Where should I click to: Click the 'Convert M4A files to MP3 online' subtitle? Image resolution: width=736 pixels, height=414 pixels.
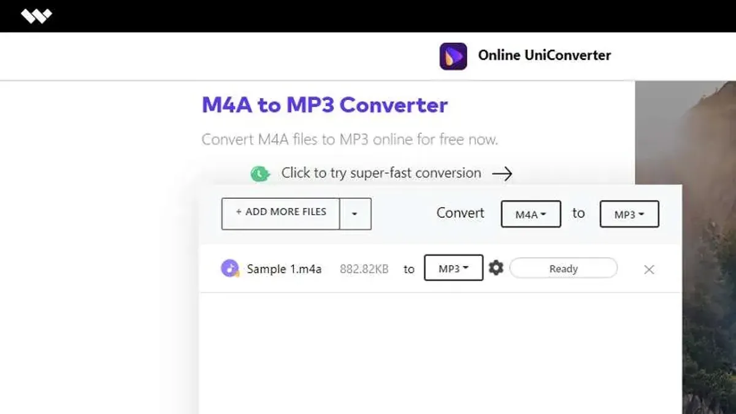pyautogui.click(x=350, y=139)
